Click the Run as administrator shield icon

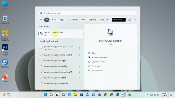click(x=89, y=57)
